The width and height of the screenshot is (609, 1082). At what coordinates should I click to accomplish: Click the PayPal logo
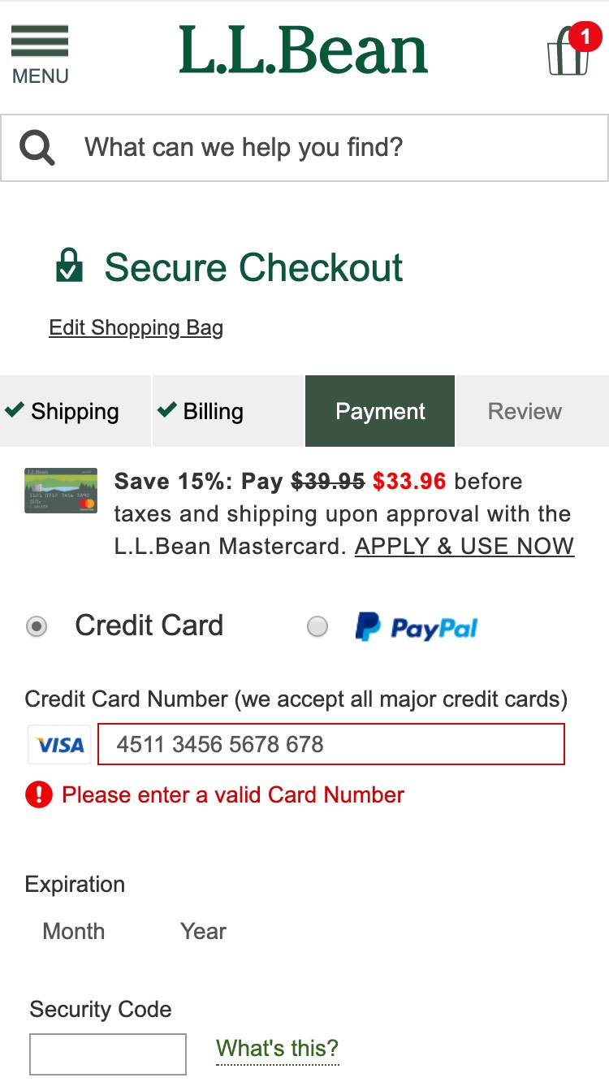(x=417, y=627)
